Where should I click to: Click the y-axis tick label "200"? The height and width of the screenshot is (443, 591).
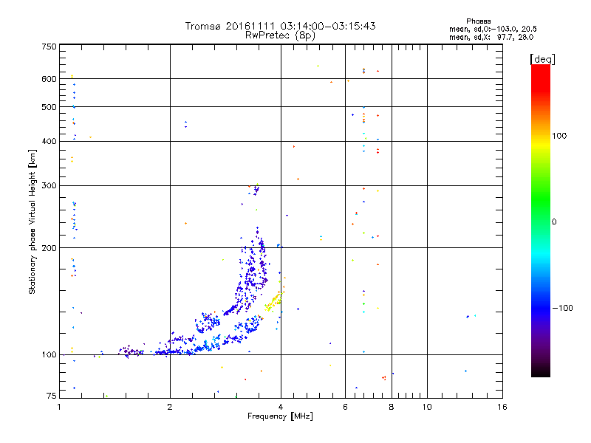(x=49, y=248)
